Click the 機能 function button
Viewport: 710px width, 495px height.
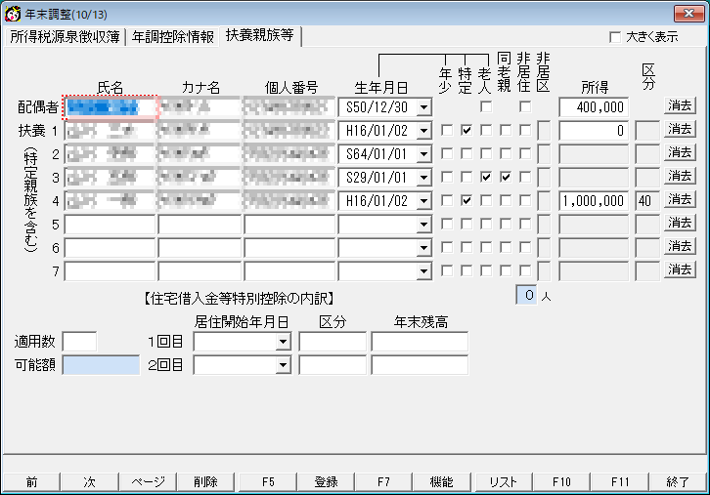441,481
